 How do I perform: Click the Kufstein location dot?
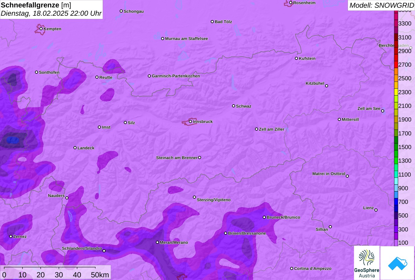pyautogui.click(x=296, y=58)
